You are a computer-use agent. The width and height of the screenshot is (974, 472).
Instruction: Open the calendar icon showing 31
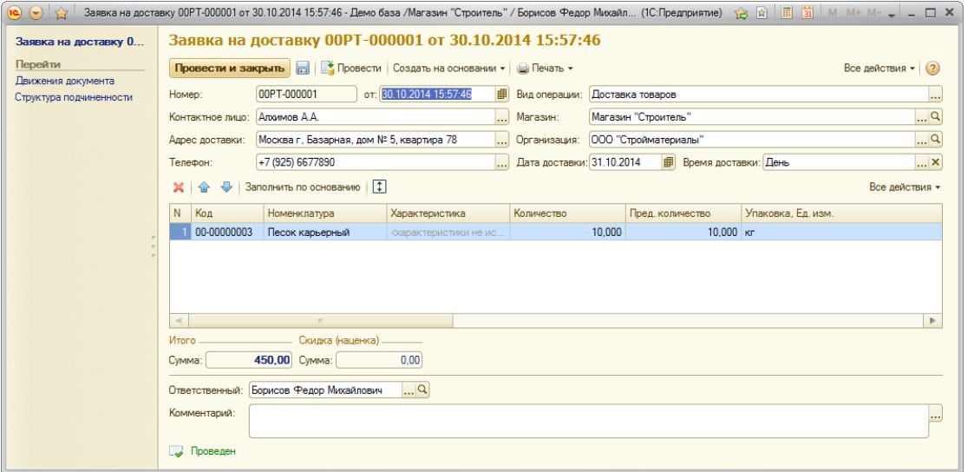pyautogui.click(x=807, y=12)
